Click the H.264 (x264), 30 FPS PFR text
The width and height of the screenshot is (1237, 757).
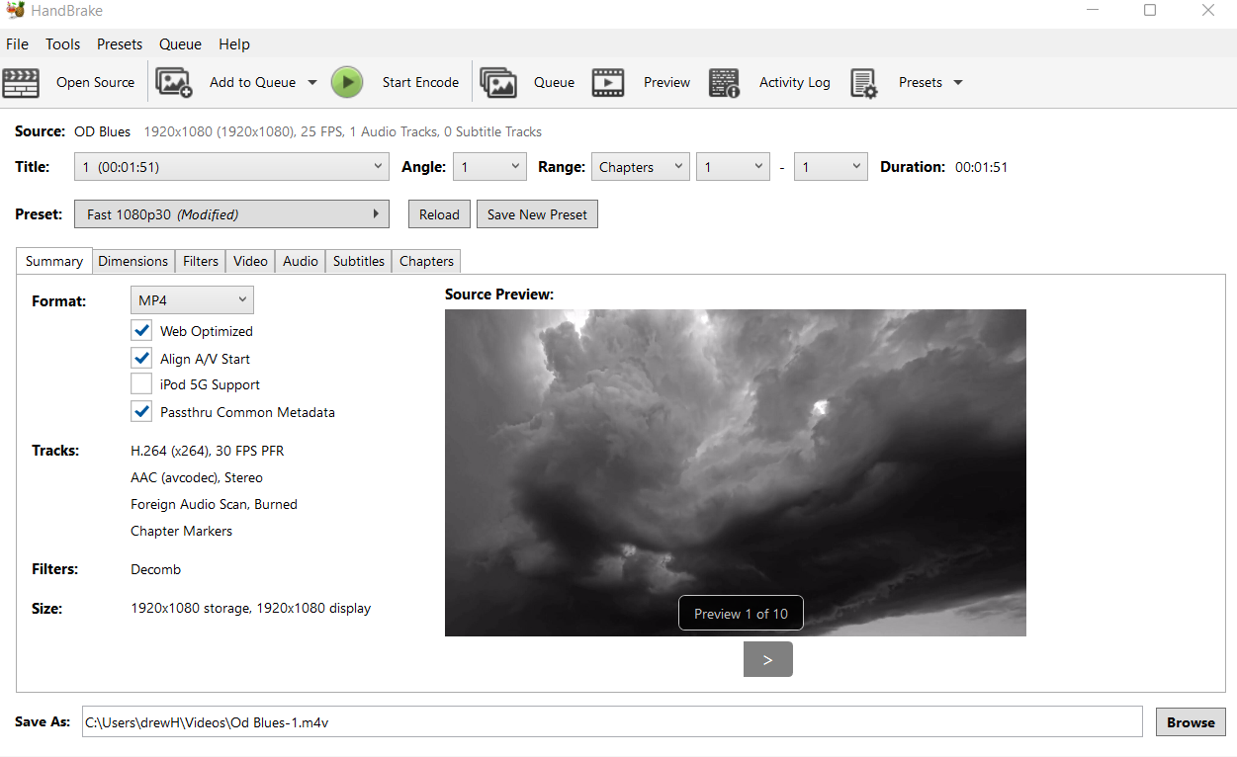click(208, 451)
